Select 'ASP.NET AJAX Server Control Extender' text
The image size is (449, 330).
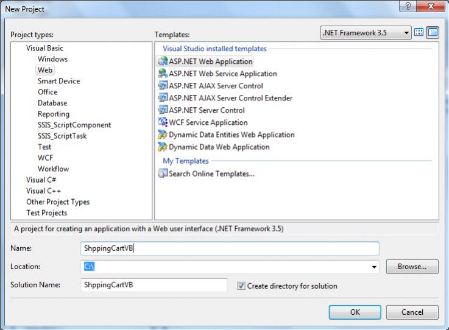coord(230,98)
